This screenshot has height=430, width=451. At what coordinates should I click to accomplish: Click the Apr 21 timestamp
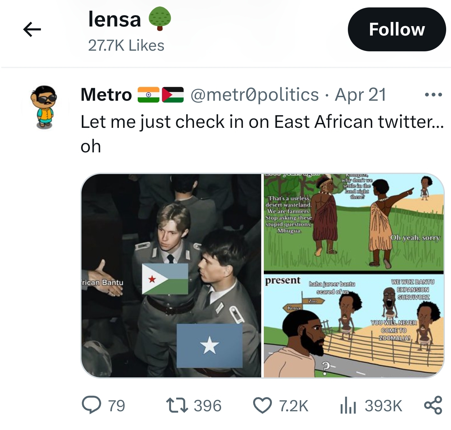tap(360, 95)
